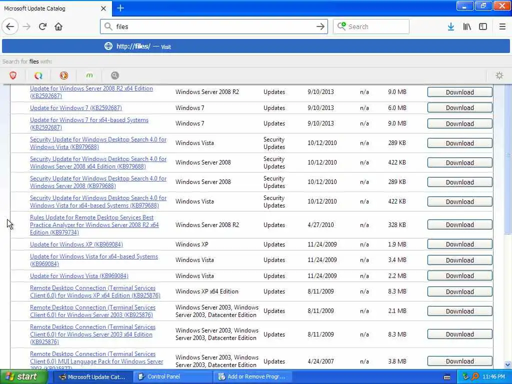This screenshot has width=512, height=384.
Task: Click the forward navigation arrow
Action: coord(27,26)
